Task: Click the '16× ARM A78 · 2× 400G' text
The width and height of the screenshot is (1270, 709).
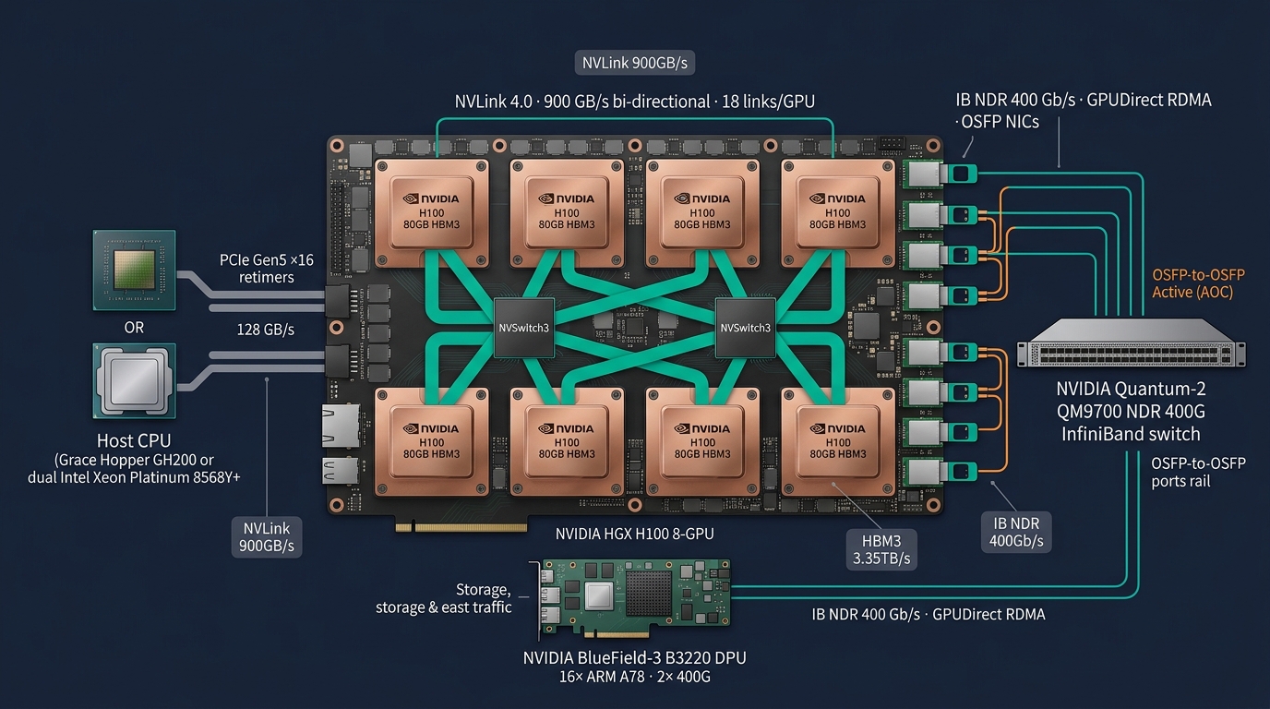Action: [x=634, y=678]
